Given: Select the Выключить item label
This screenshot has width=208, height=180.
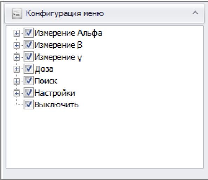Looking at the screenshot, I should click(56, 105).
